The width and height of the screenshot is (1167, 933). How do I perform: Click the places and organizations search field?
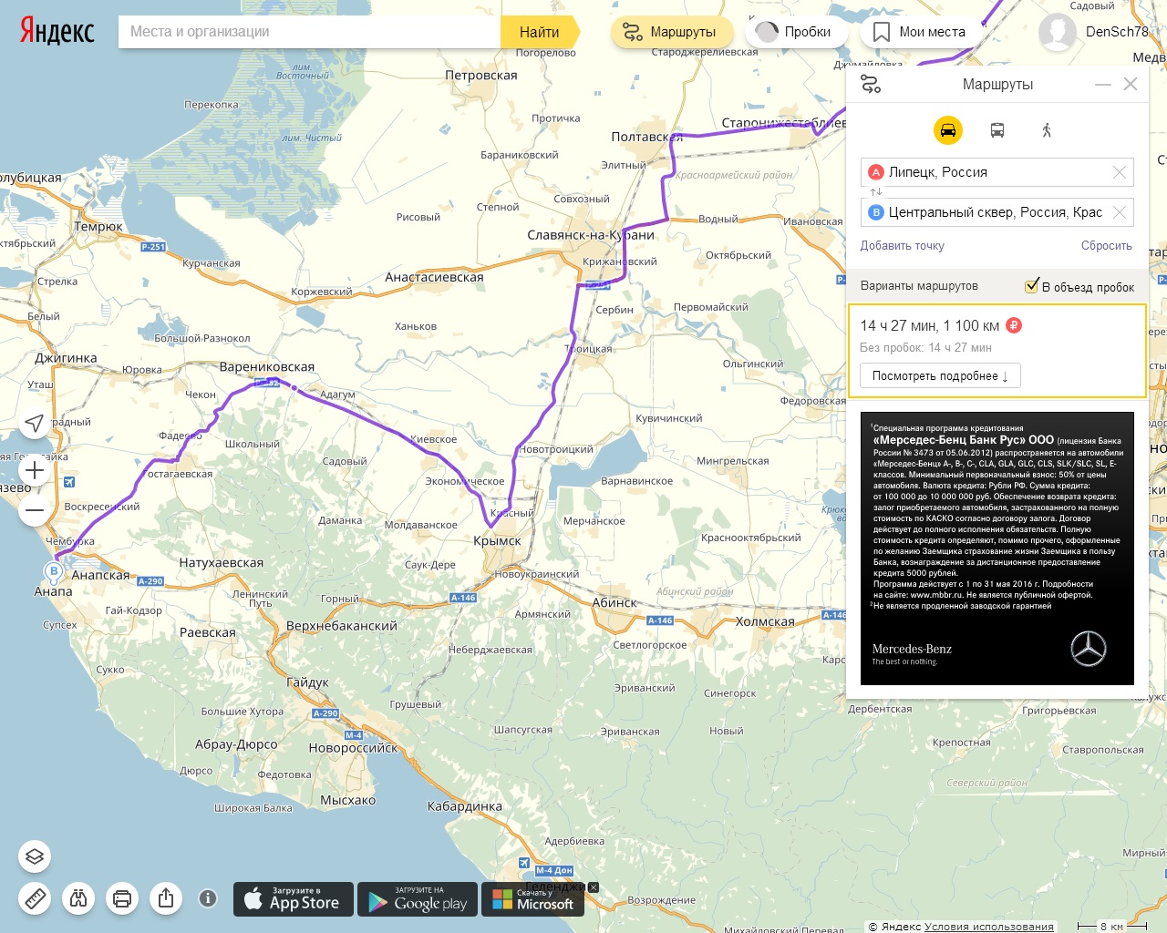309,32
